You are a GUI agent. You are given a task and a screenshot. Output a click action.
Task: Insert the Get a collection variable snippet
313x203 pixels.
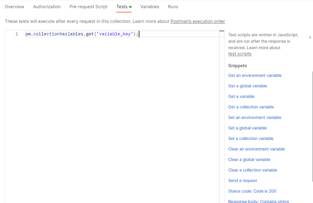point(251,107)
